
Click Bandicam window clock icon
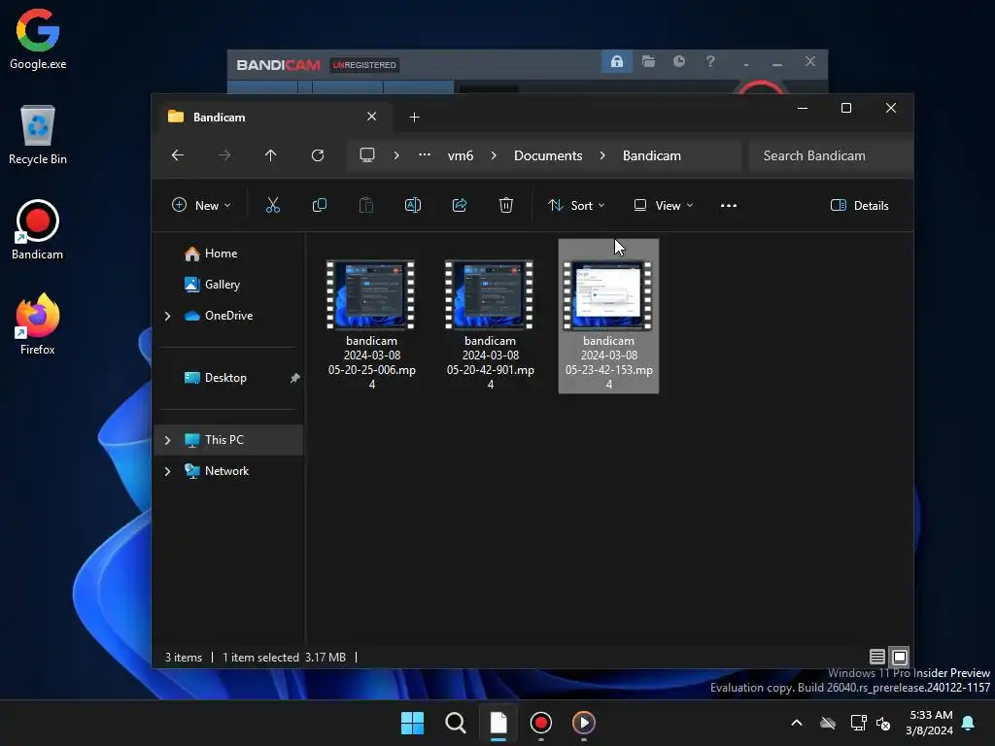click(x=679, y=61)
